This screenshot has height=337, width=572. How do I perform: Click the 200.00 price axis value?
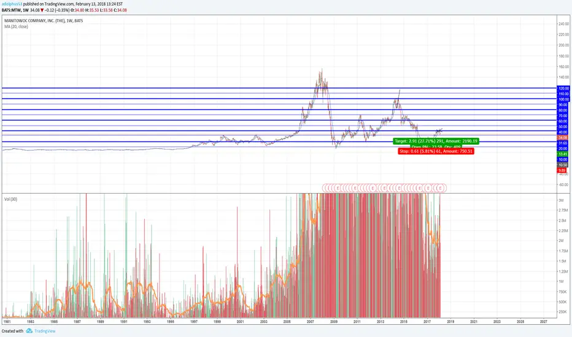(x=563, y=45)
